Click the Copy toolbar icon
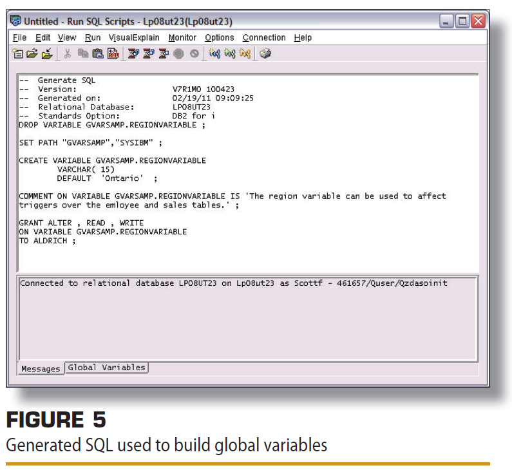 tap(83, 53)
